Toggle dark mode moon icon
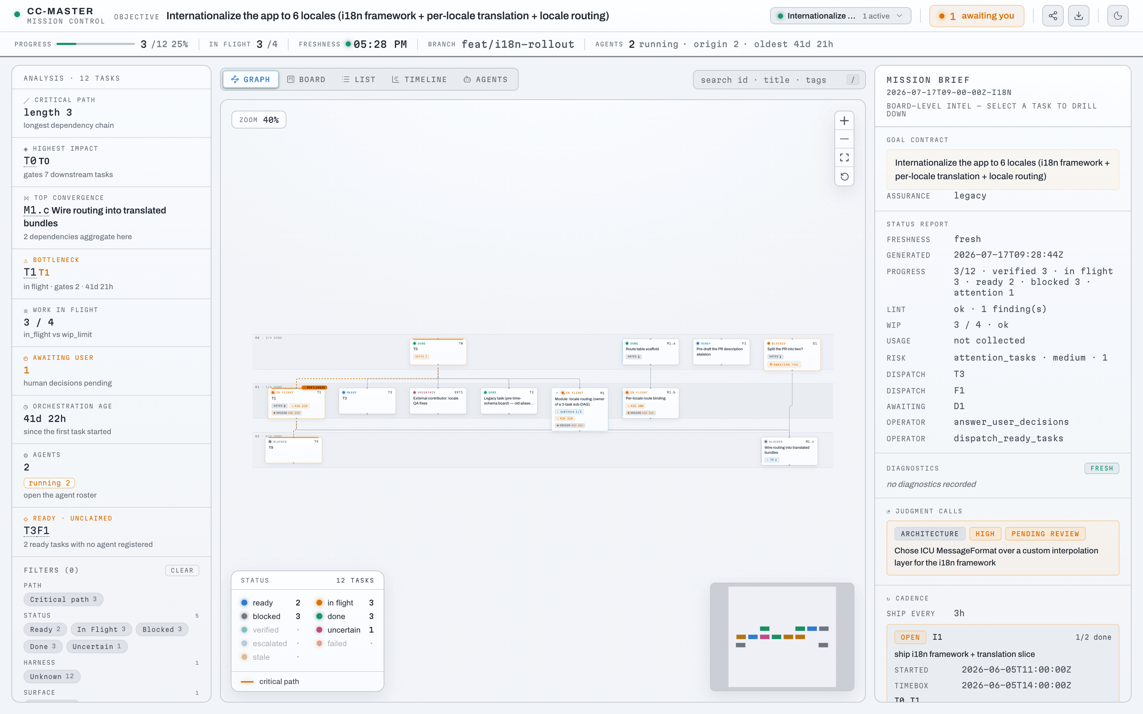The height and width of the screenshot is (714, 1143). (x=1118, y=16)
